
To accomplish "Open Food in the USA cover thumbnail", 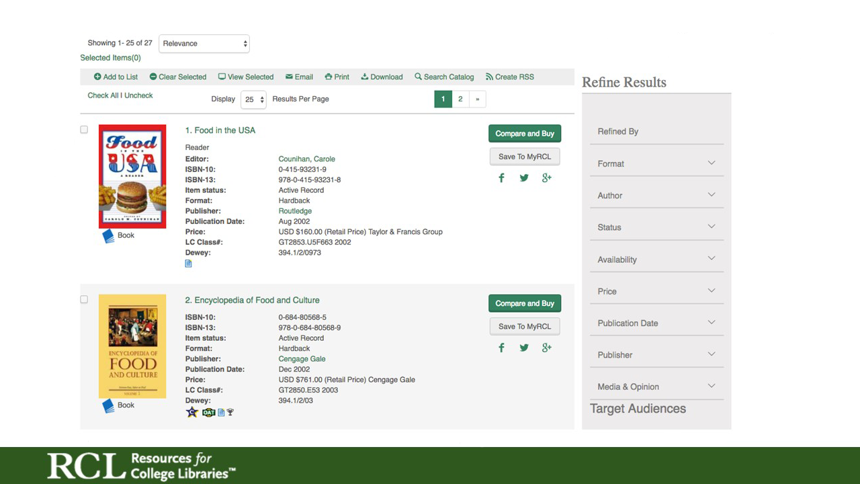I will [132, 176].
